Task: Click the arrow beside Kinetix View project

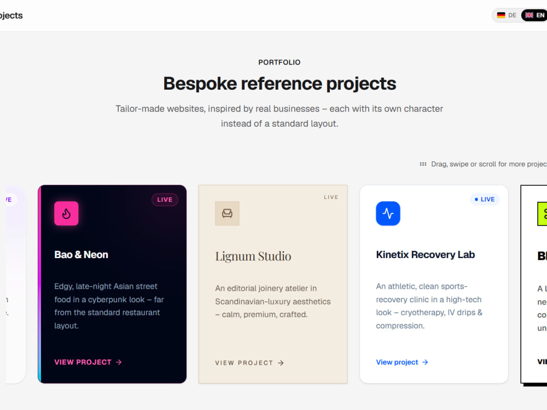Action: 425,362
